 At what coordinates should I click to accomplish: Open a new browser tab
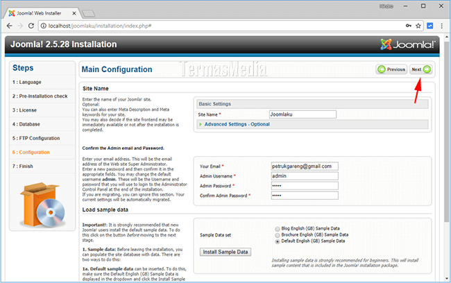(88, 13)
